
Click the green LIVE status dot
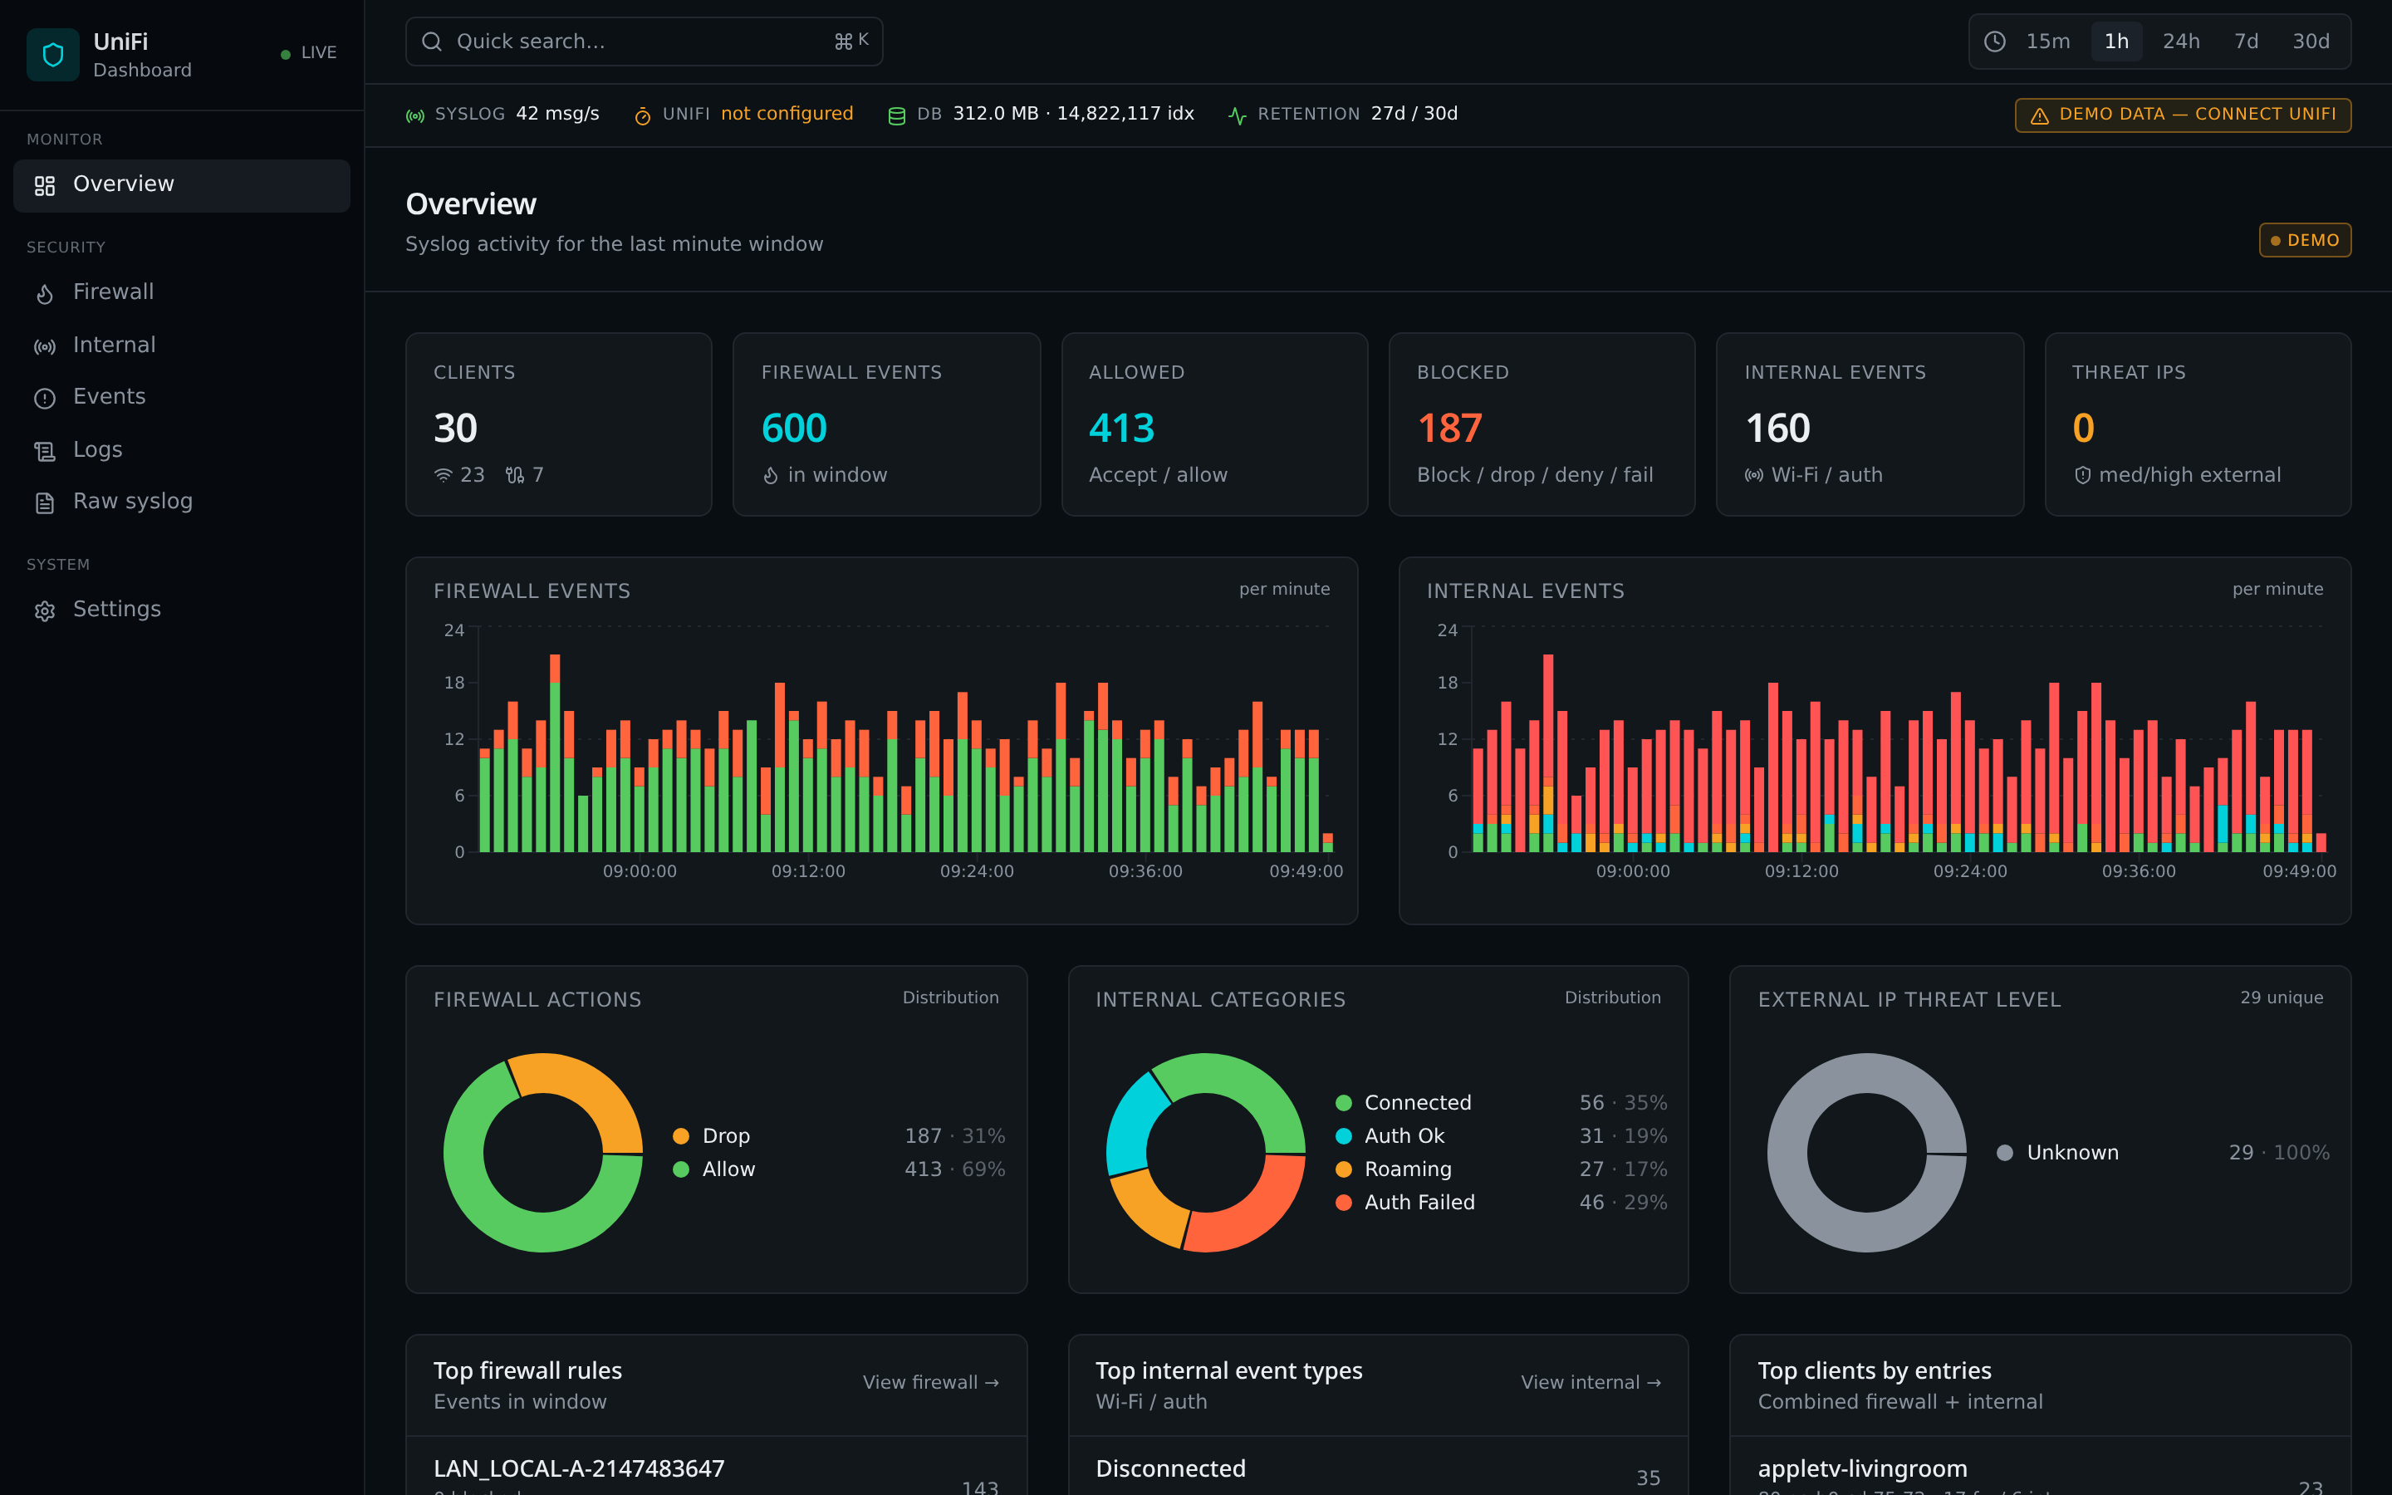(x=286, y=54)
